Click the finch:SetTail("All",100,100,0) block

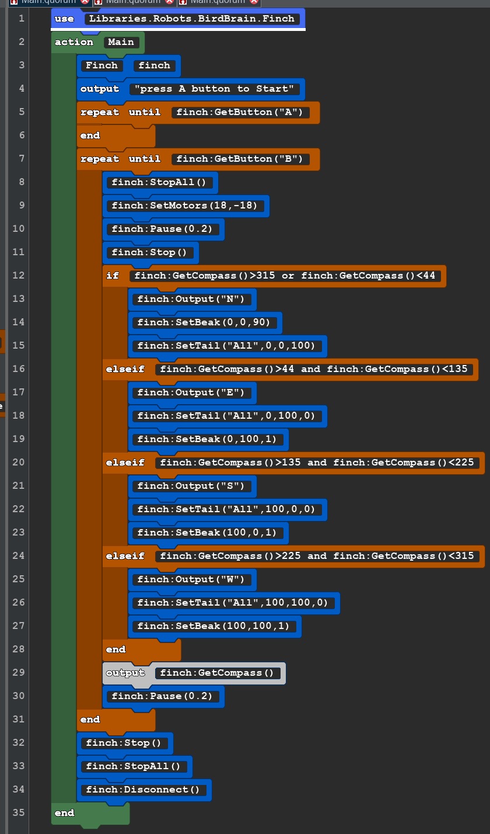click(x=232, y=603)
